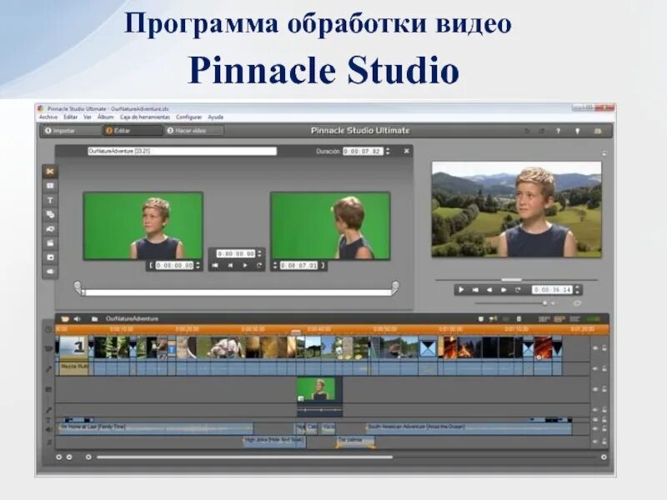667x500 pixels.
Task: Open help with the question mark icon
Action: tap(558, 131)
